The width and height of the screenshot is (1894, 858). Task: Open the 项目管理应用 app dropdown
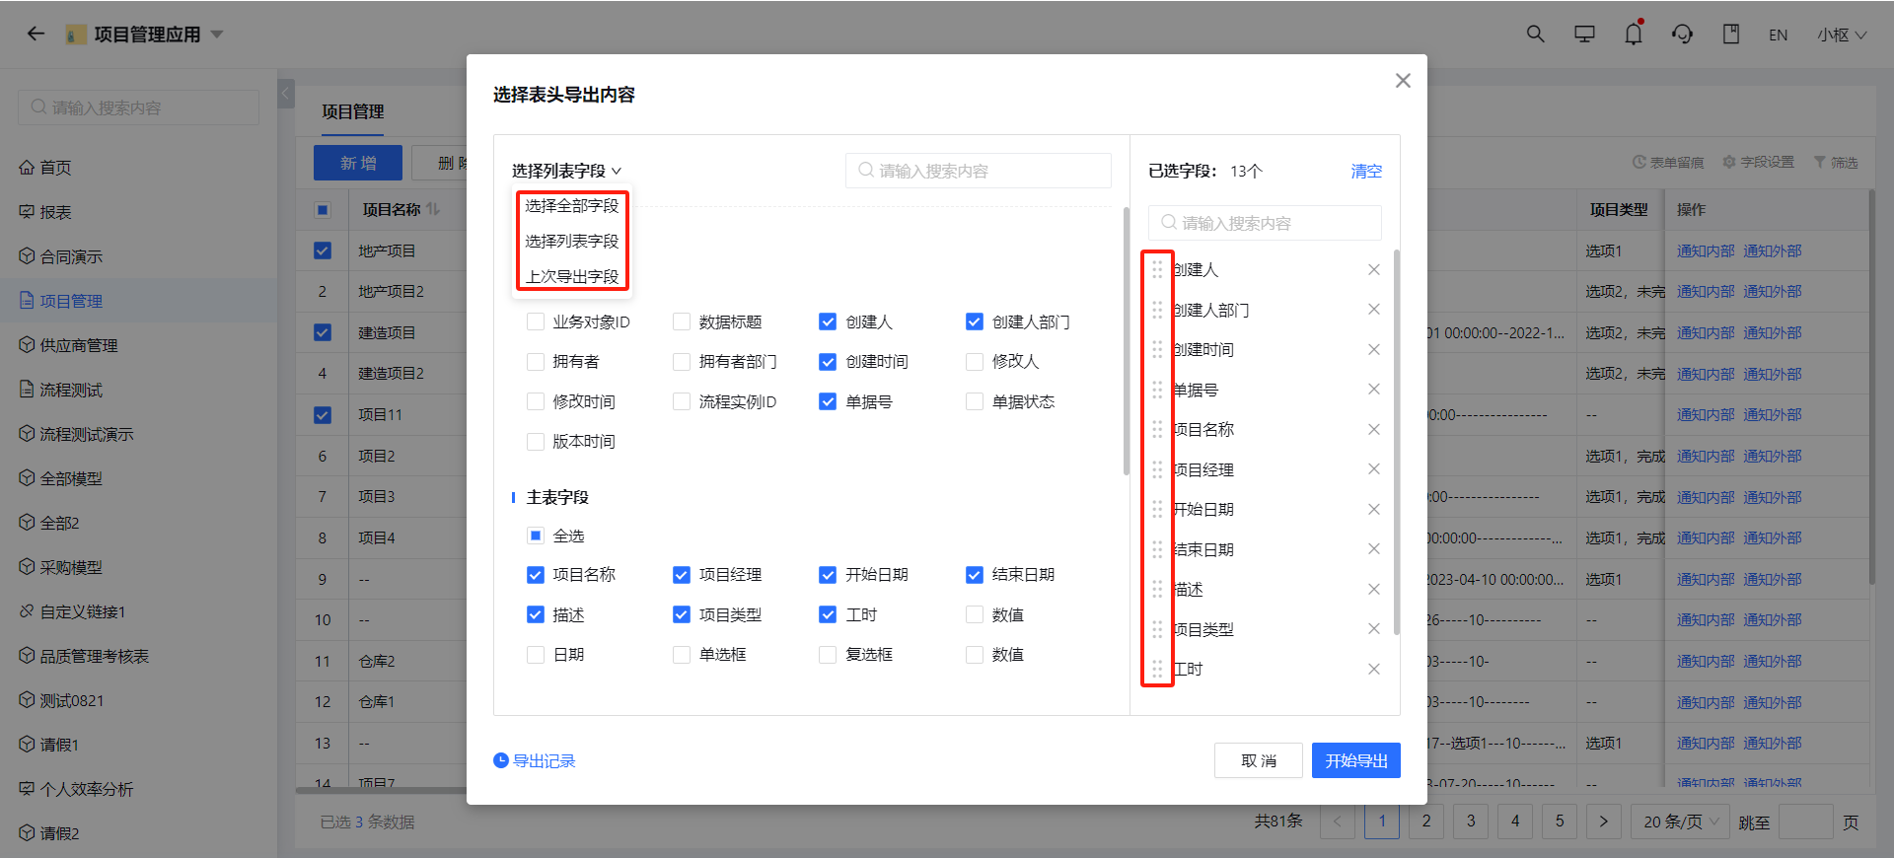click(x=217, y=35)
